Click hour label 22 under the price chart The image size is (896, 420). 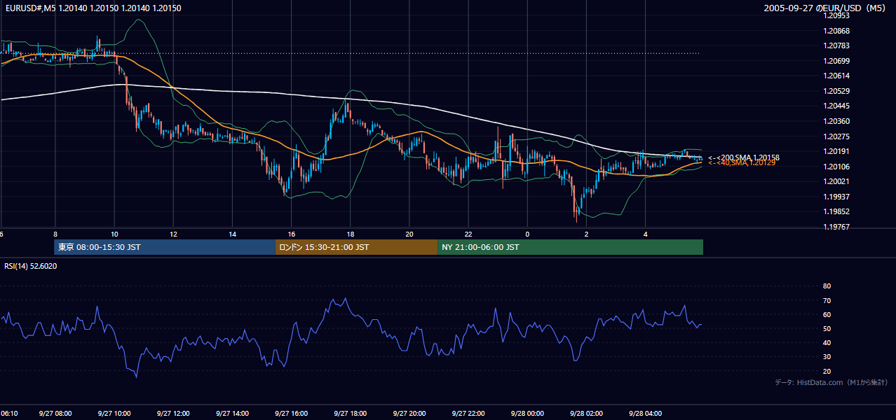(x=468, y=234)
